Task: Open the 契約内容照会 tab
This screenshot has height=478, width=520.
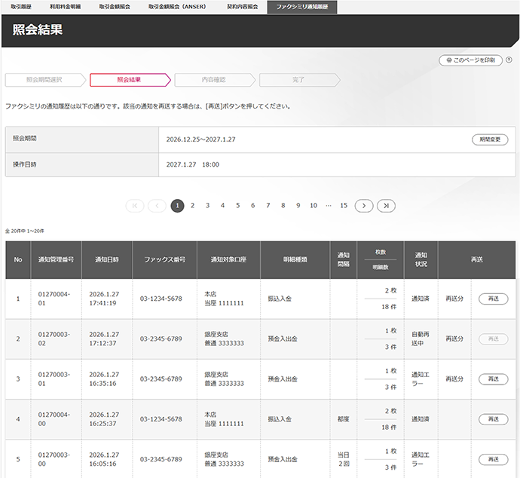Action: coord(242,6)
